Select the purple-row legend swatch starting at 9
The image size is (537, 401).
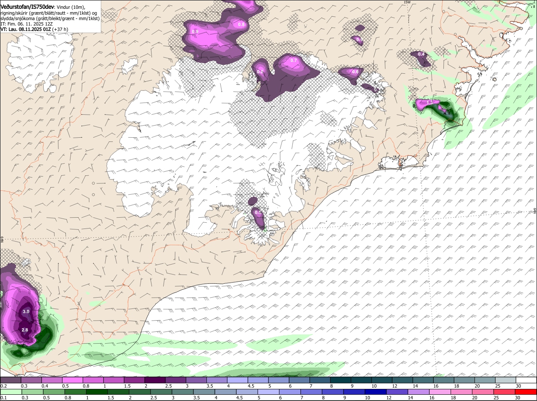pos(361,380)
